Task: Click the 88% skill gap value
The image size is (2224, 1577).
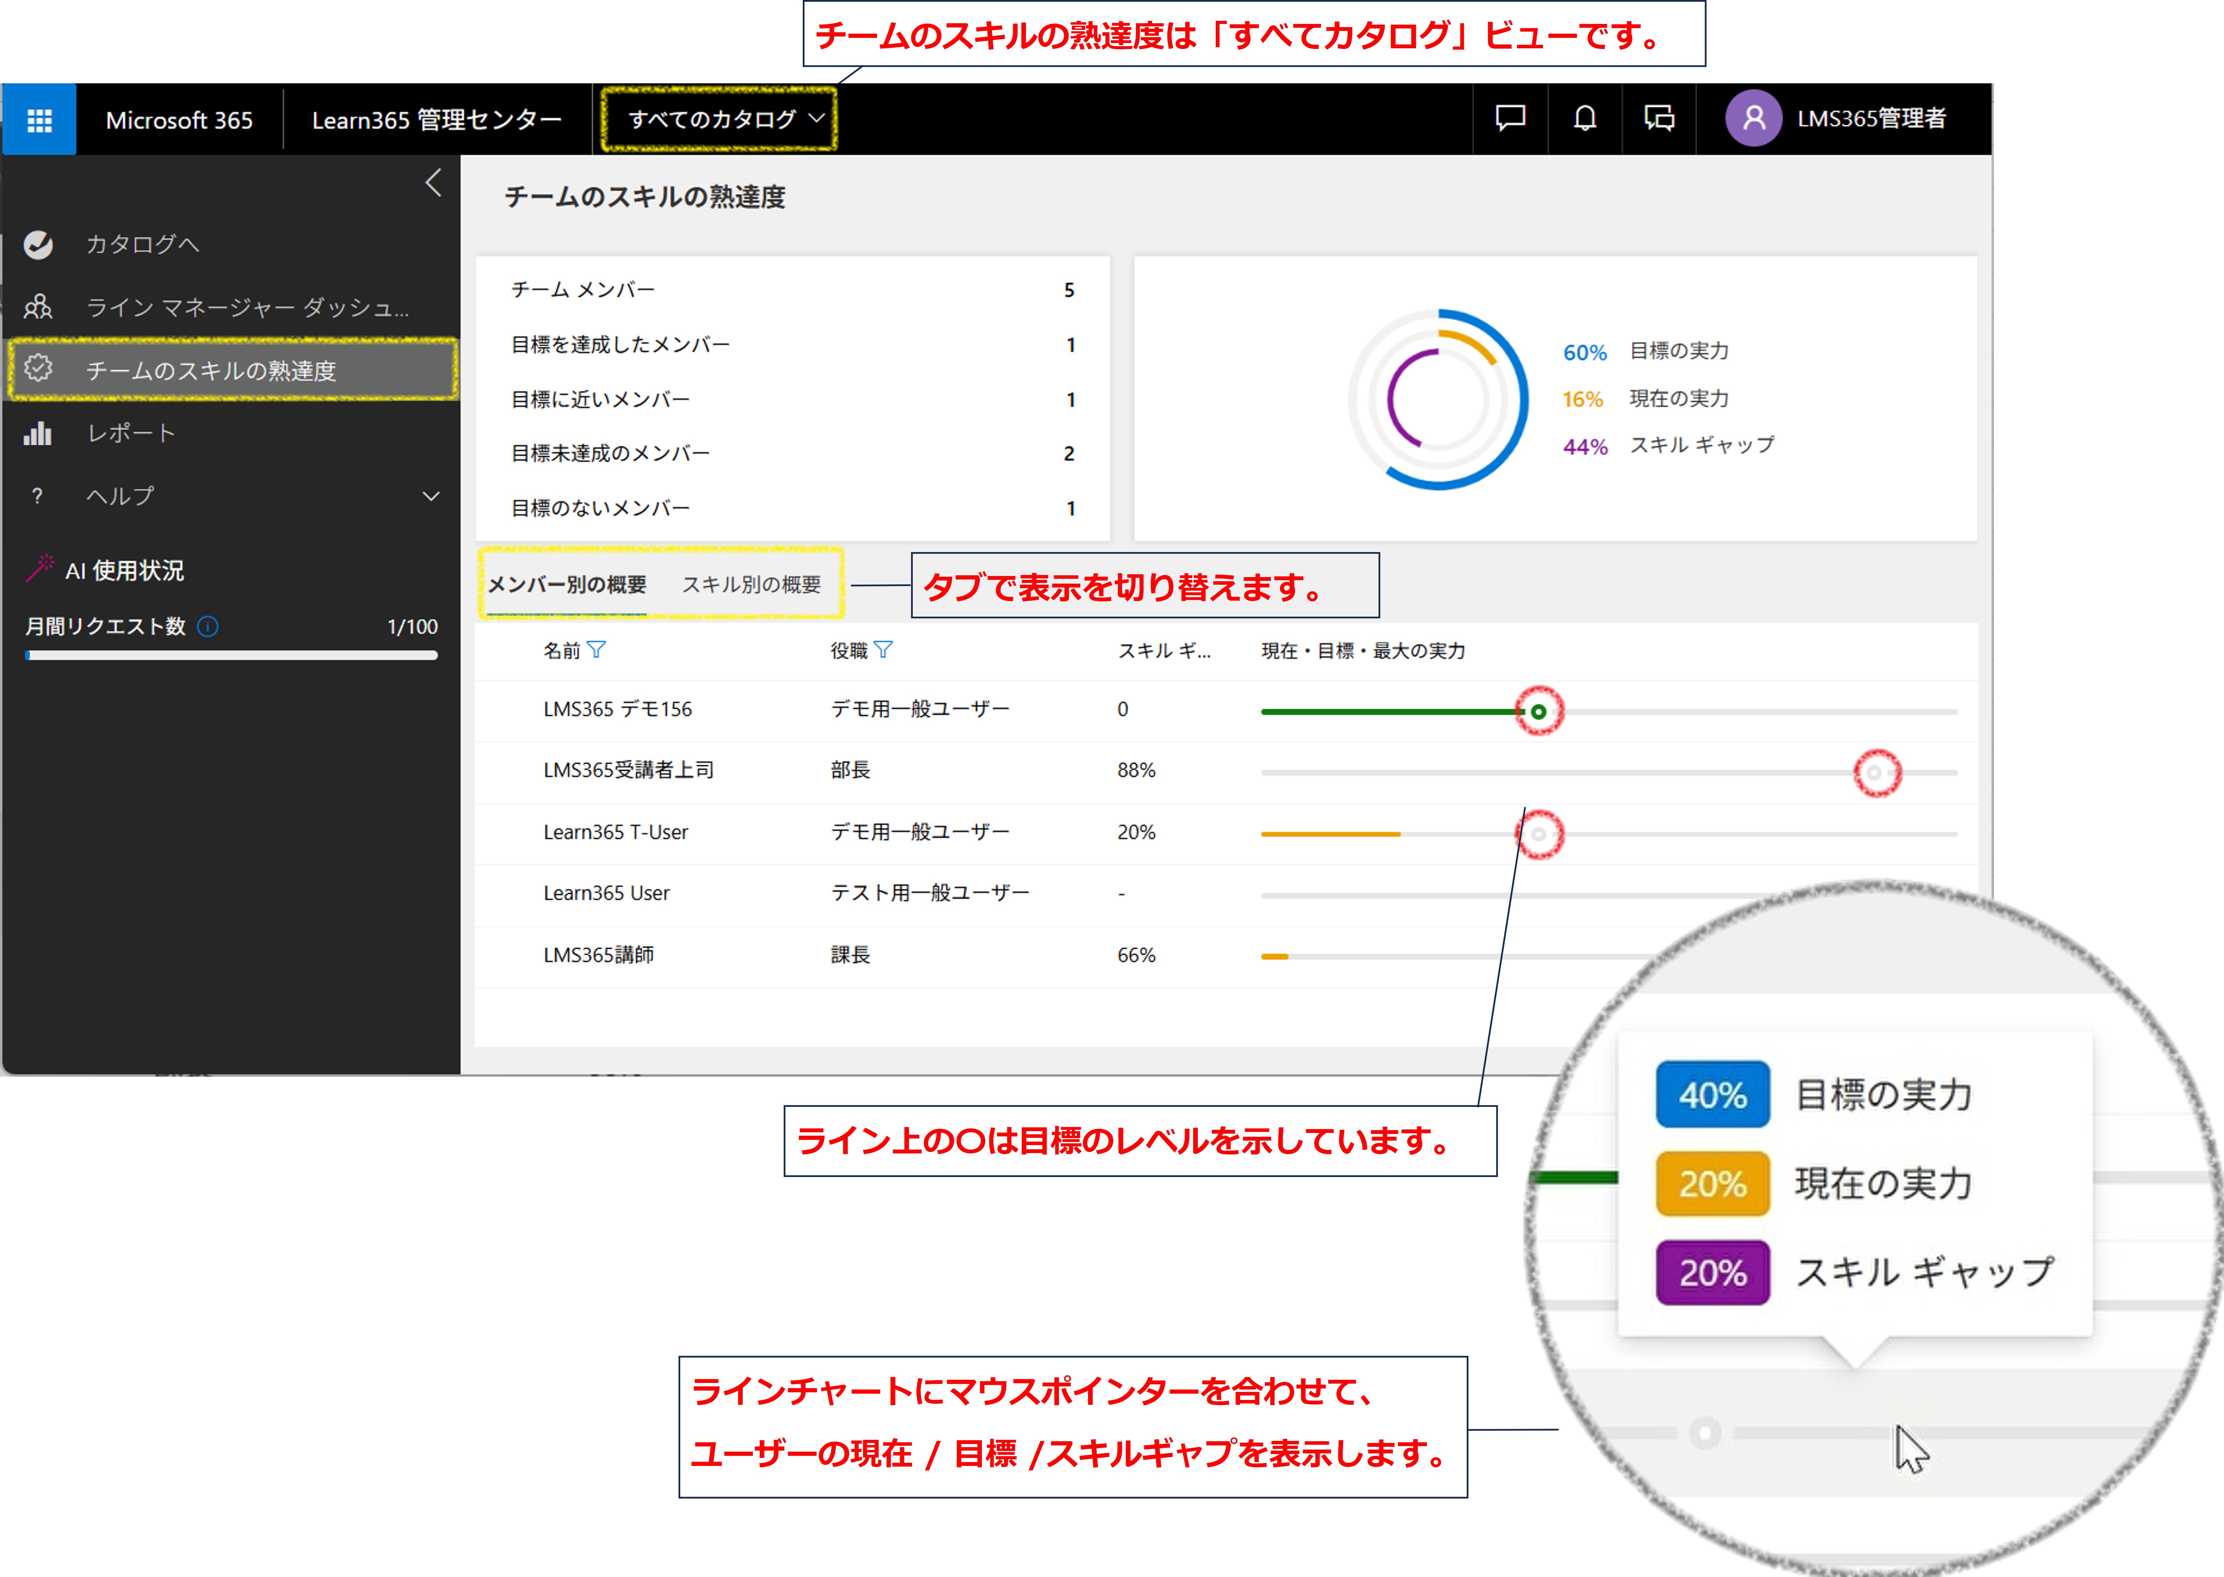Action: click(x=1136, y=770)
